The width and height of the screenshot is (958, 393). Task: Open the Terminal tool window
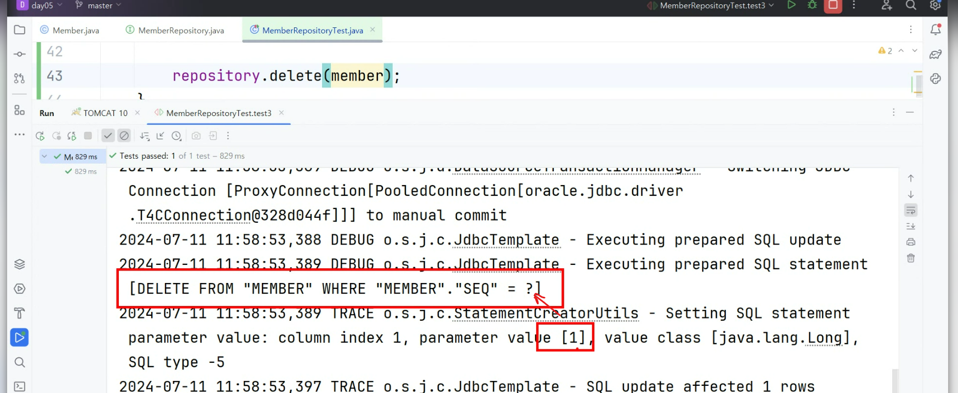tap(19, 386)
